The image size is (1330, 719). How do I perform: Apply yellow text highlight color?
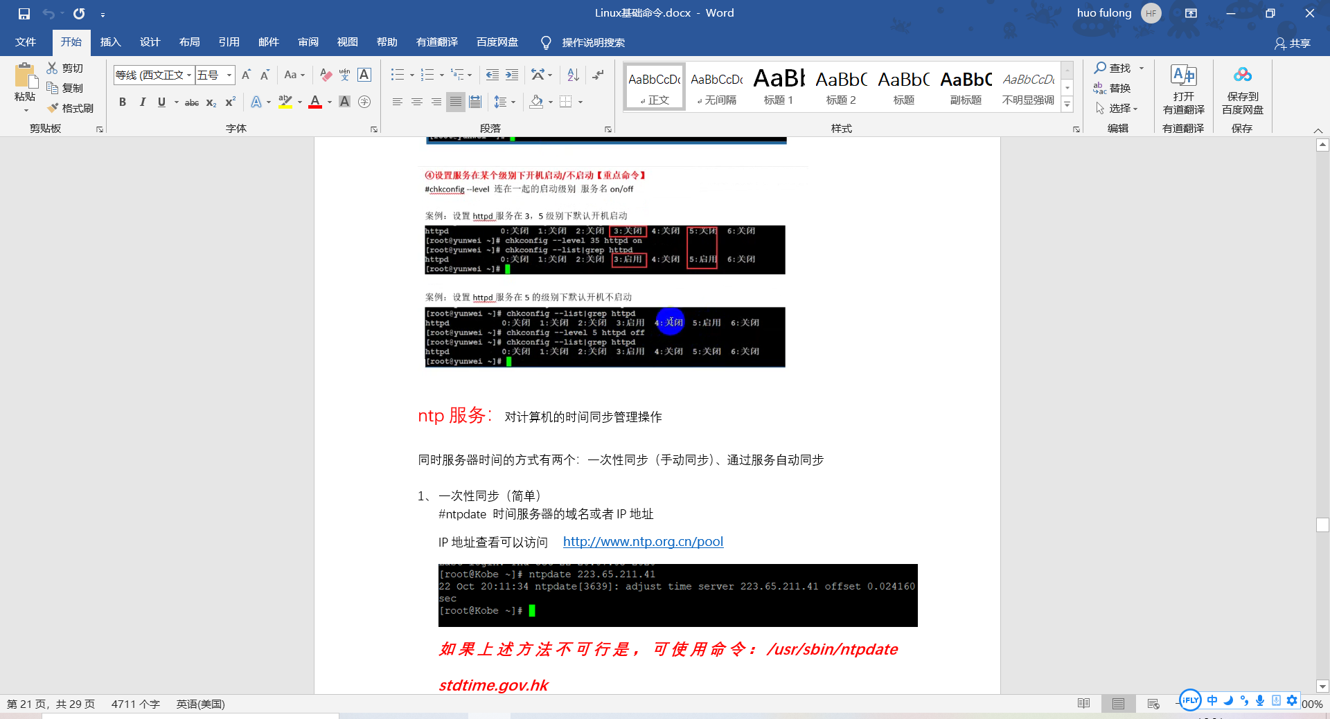(x=285, y=102)
